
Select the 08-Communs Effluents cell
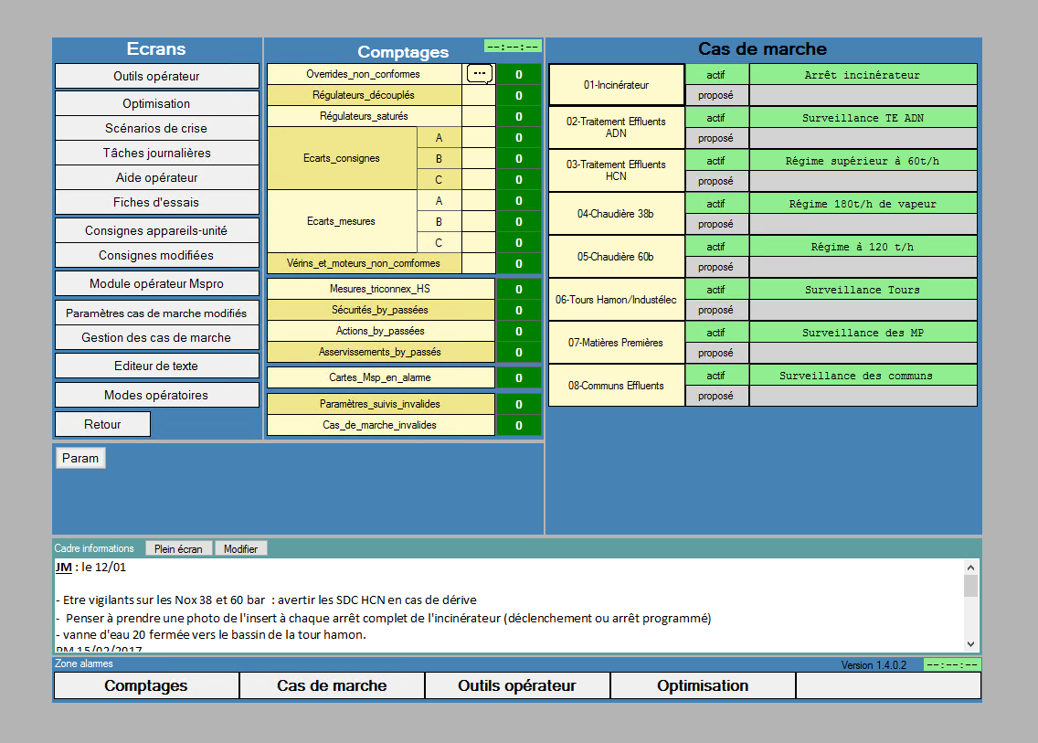tap(616, 386)
